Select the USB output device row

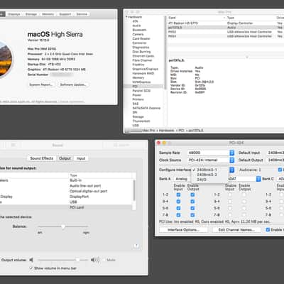(66, 202)
